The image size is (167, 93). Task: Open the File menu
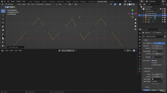click(5, 2)
